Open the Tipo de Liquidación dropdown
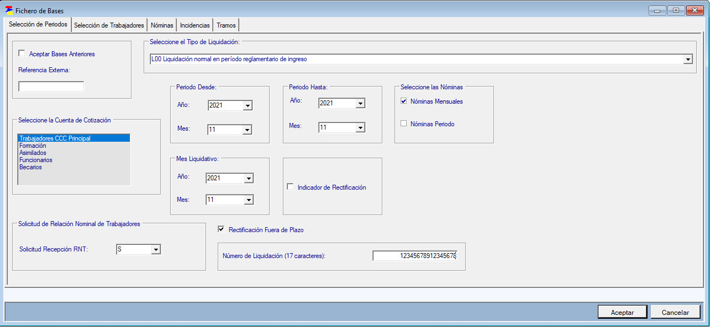Screen dimensions: 710x327 tap(688, 60)
